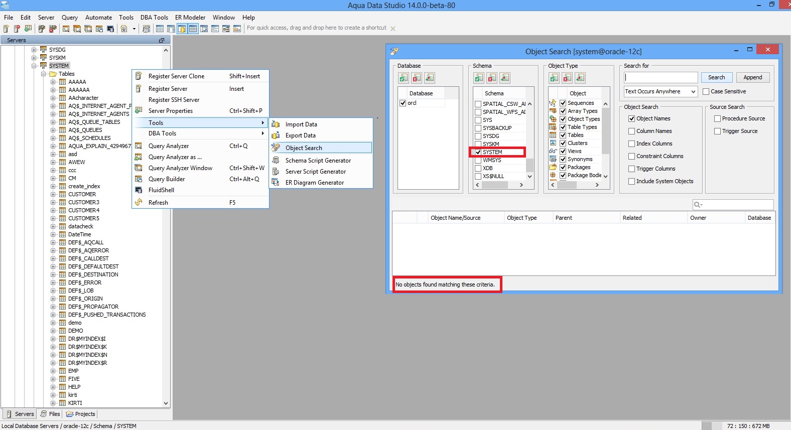Expand the CUSTOMER table node

53,194
